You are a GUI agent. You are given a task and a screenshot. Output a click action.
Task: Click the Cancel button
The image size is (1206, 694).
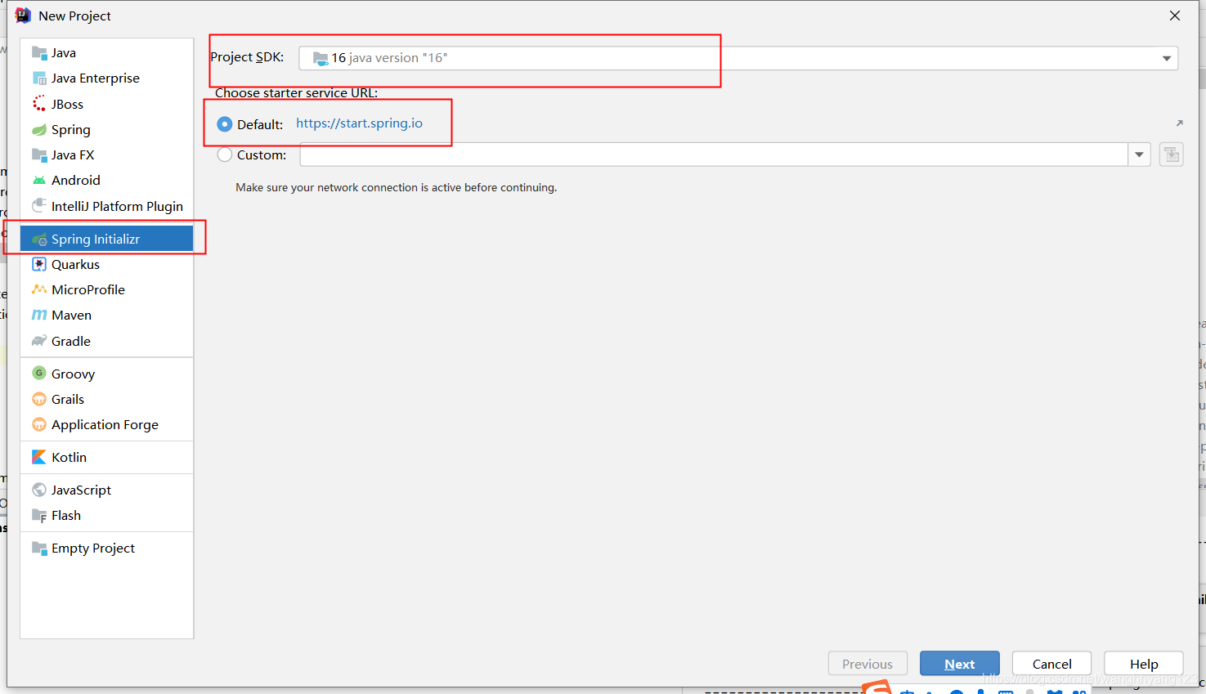(1051, 664)
